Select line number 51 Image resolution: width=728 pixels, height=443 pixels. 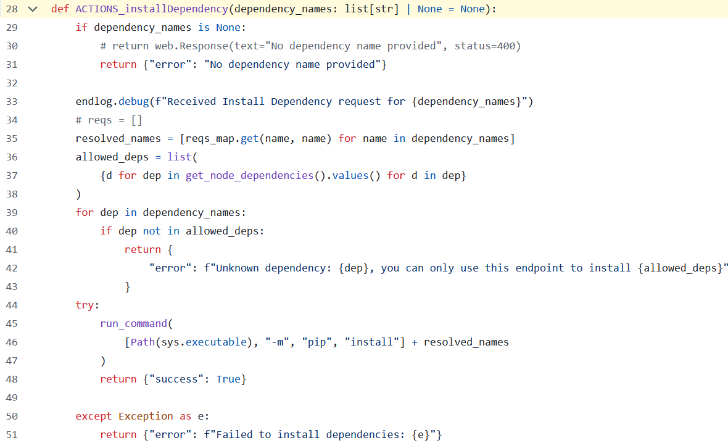click(12, 434)
